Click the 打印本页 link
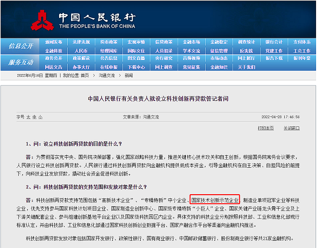317x248 pixels. 266,128
